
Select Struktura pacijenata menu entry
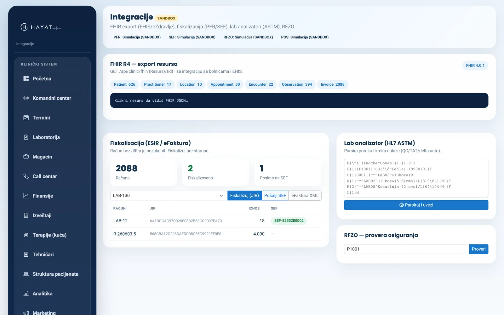click(52, 274)
